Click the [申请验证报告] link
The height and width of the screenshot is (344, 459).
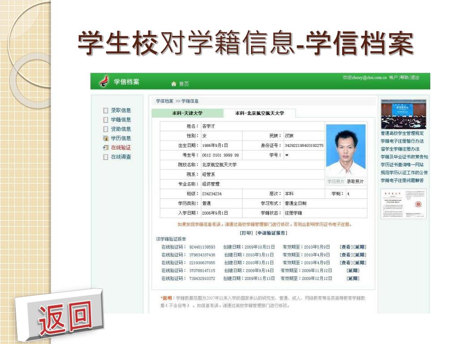pos(271,233)
